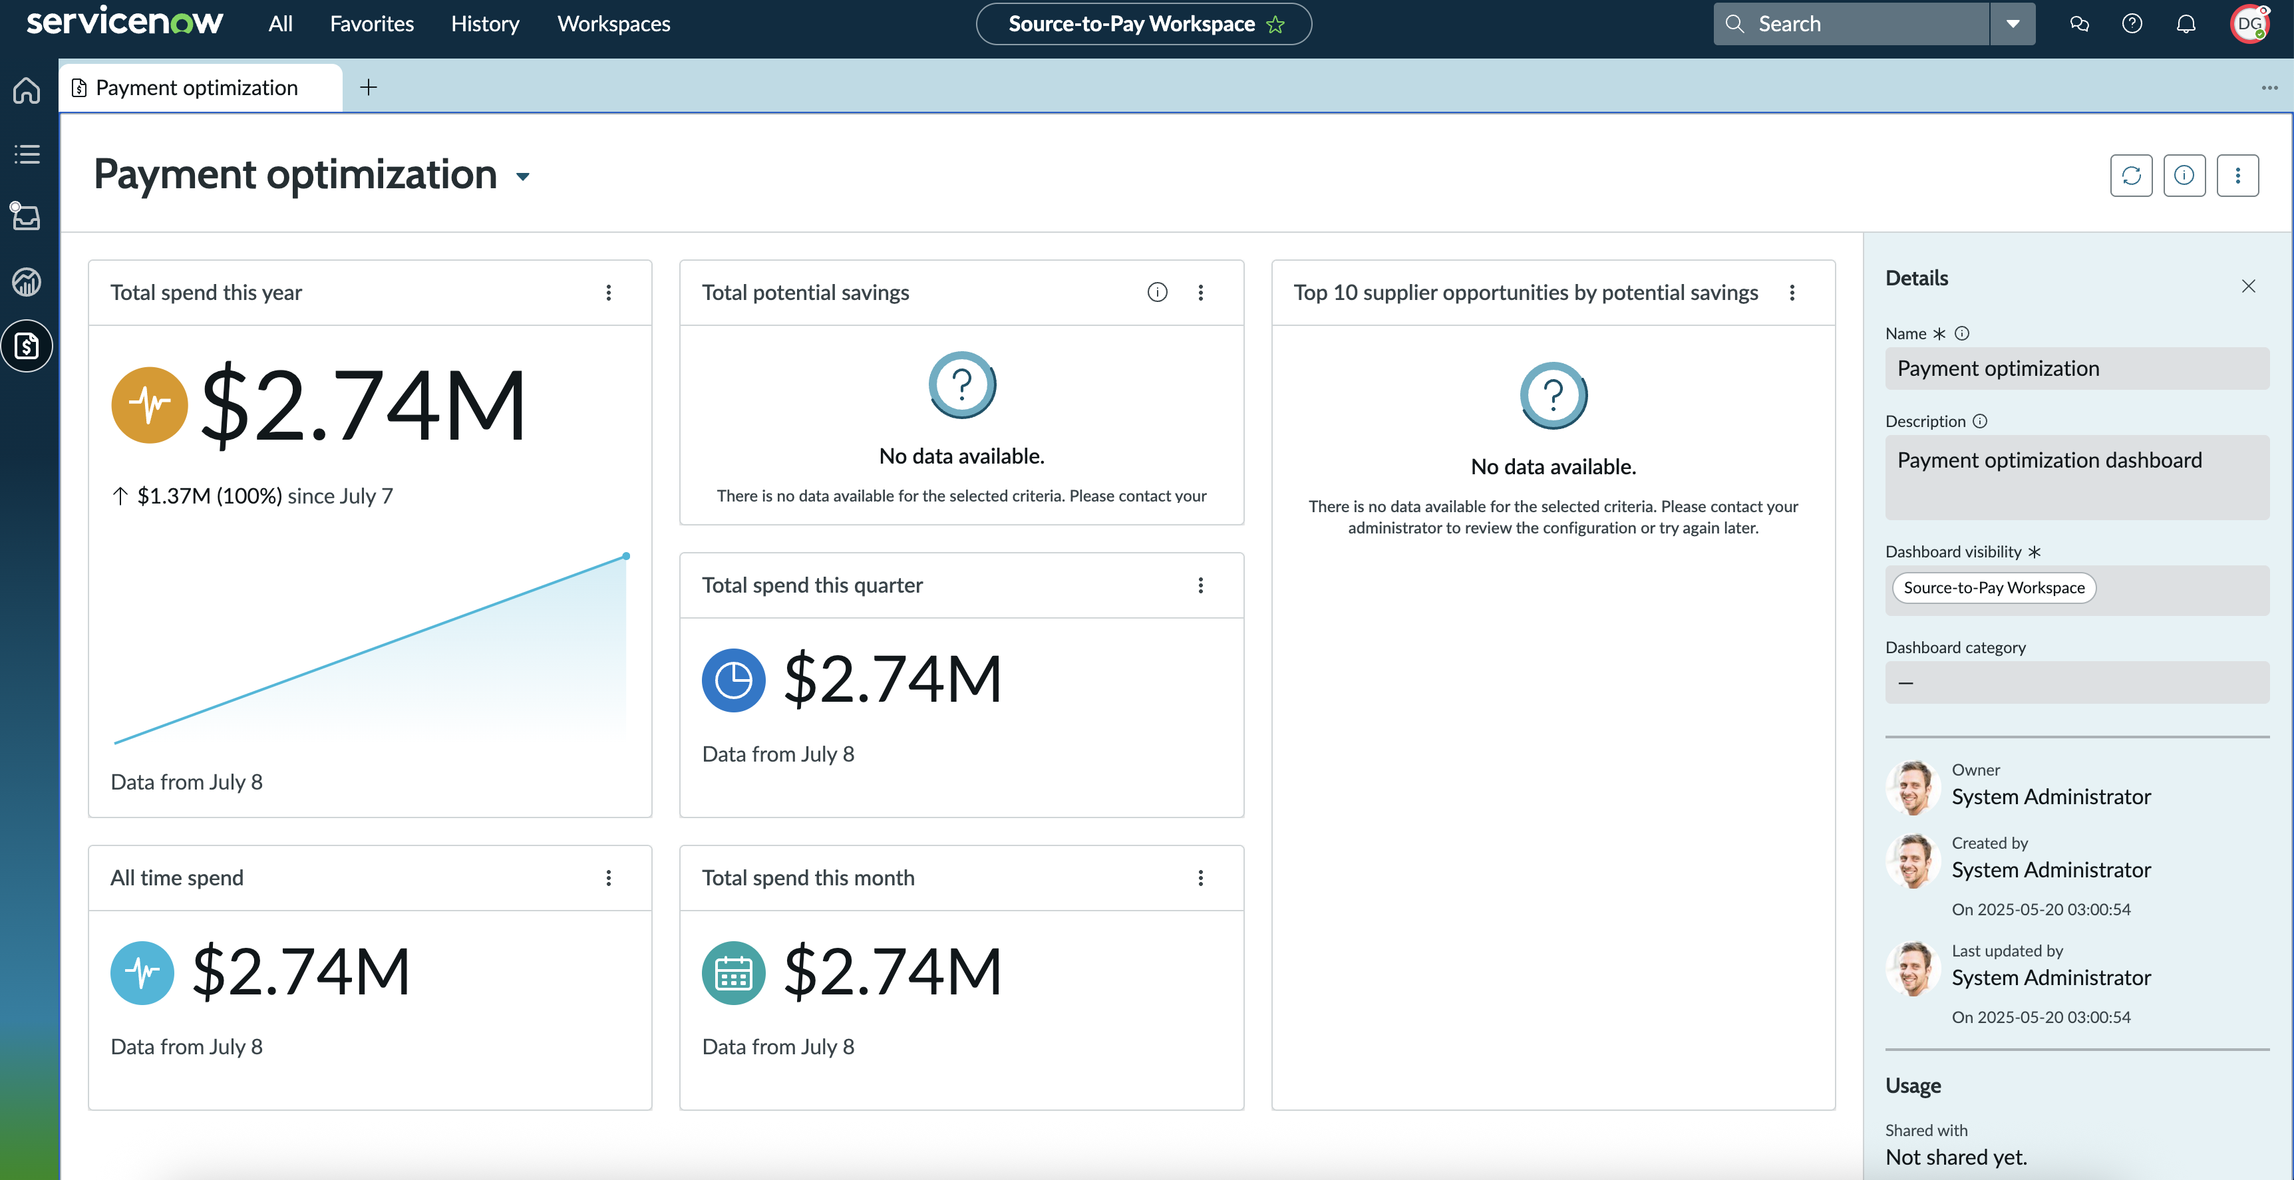Open the All menu
Viewport: 2294px width, 1180px height.
[281, 24]
